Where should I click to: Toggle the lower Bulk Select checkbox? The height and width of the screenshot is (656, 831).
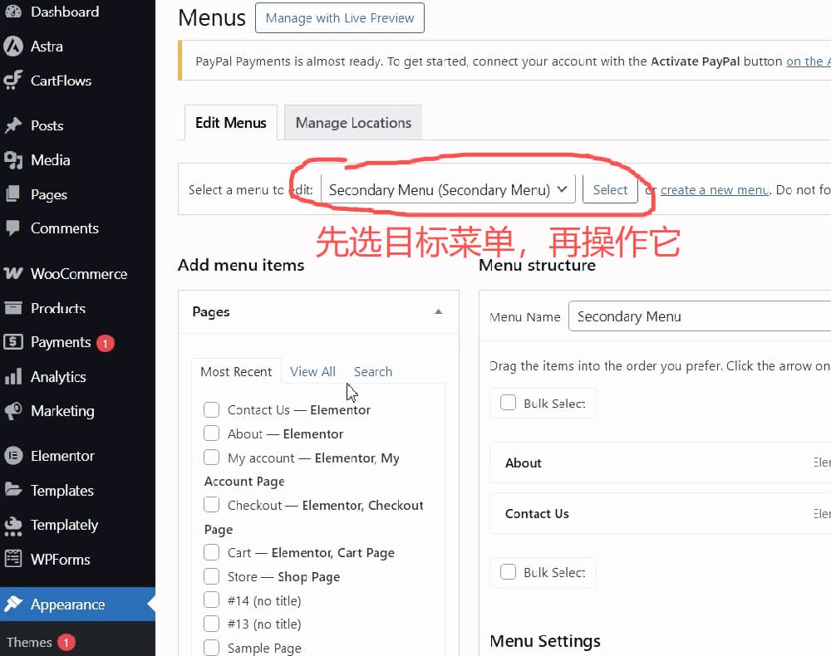pyautogui.click(x=508, y=572)
